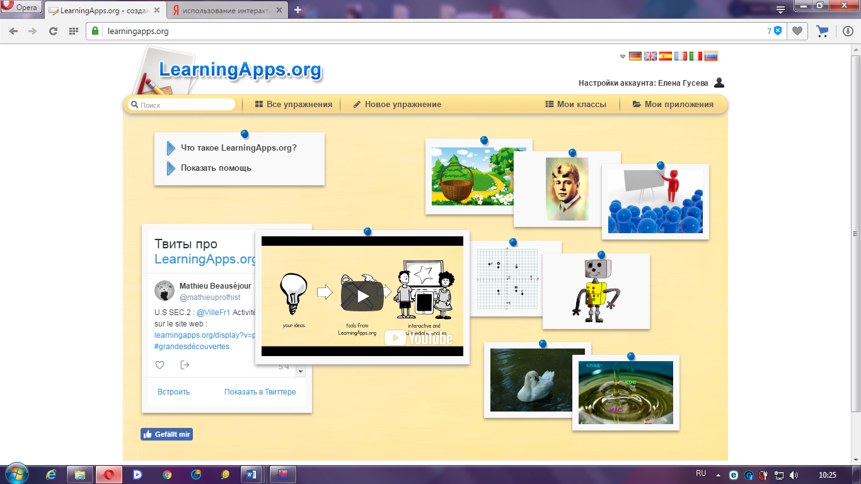The height and width of the screenshot is (484, 861).
Task: Open the presenter with blue crowd thumbnail
Action: tap(656, 202)
